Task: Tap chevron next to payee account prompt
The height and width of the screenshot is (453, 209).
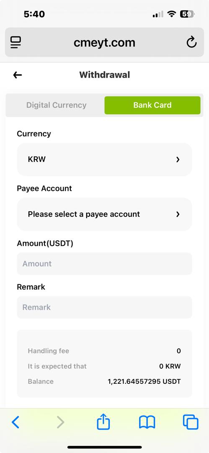Action: pos(178,214)
